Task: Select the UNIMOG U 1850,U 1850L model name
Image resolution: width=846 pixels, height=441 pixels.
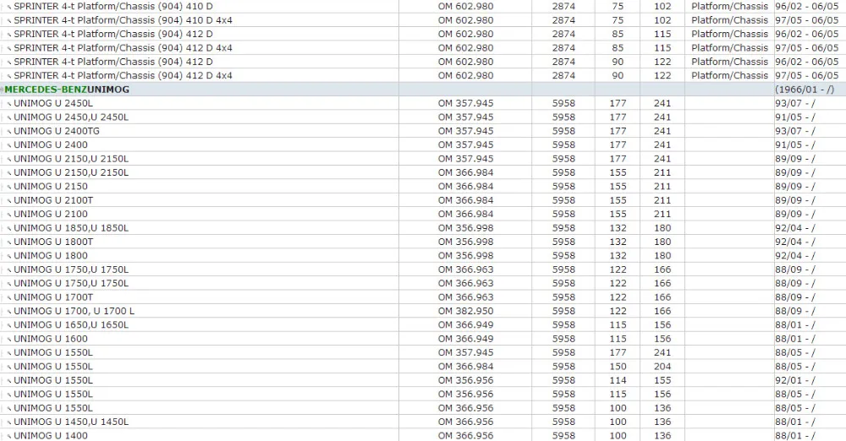Action: 71,228
